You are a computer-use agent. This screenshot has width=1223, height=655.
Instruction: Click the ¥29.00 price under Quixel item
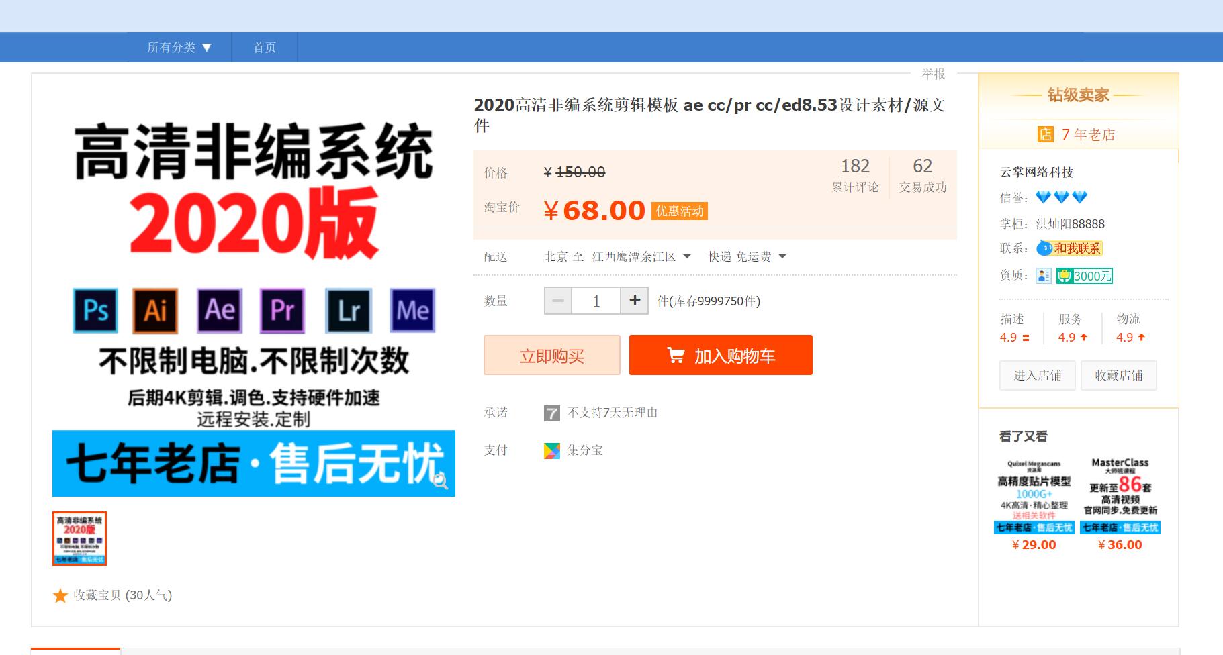[x=1034, y=545]
